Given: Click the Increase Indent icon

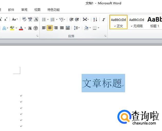Looking at the screenshot, I should pos(77,19).
